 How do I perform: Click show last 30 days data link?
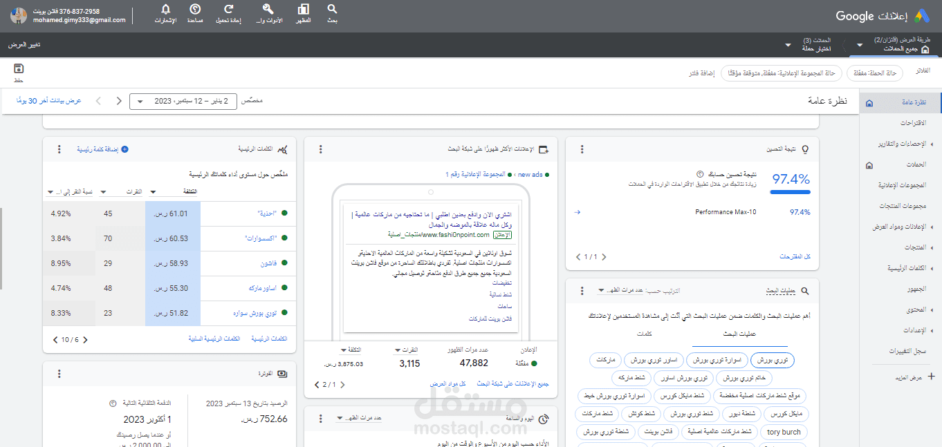click(x=49, y=101)
